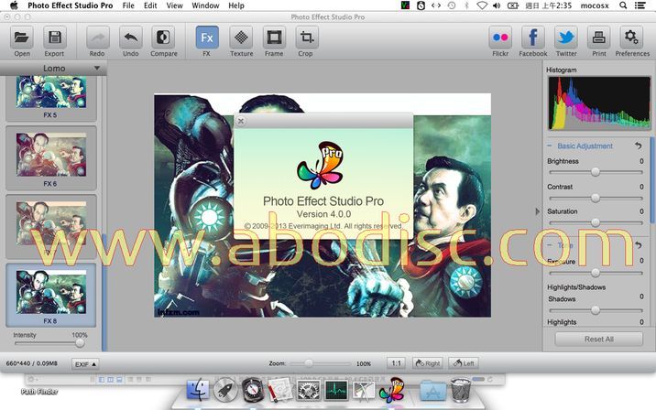Screen dimensions: 656x410
Task: Open the Preferences gear icon
Action: pos(631,38)
